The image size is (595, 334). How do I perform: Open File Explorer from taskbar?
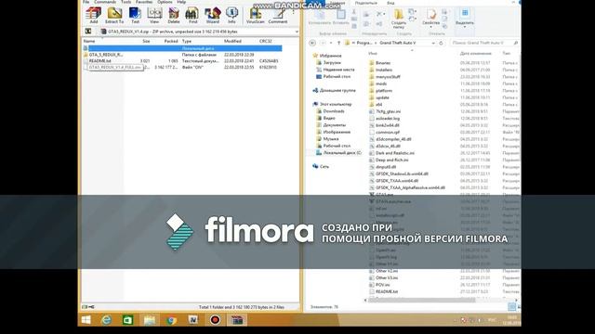(150, 320)
